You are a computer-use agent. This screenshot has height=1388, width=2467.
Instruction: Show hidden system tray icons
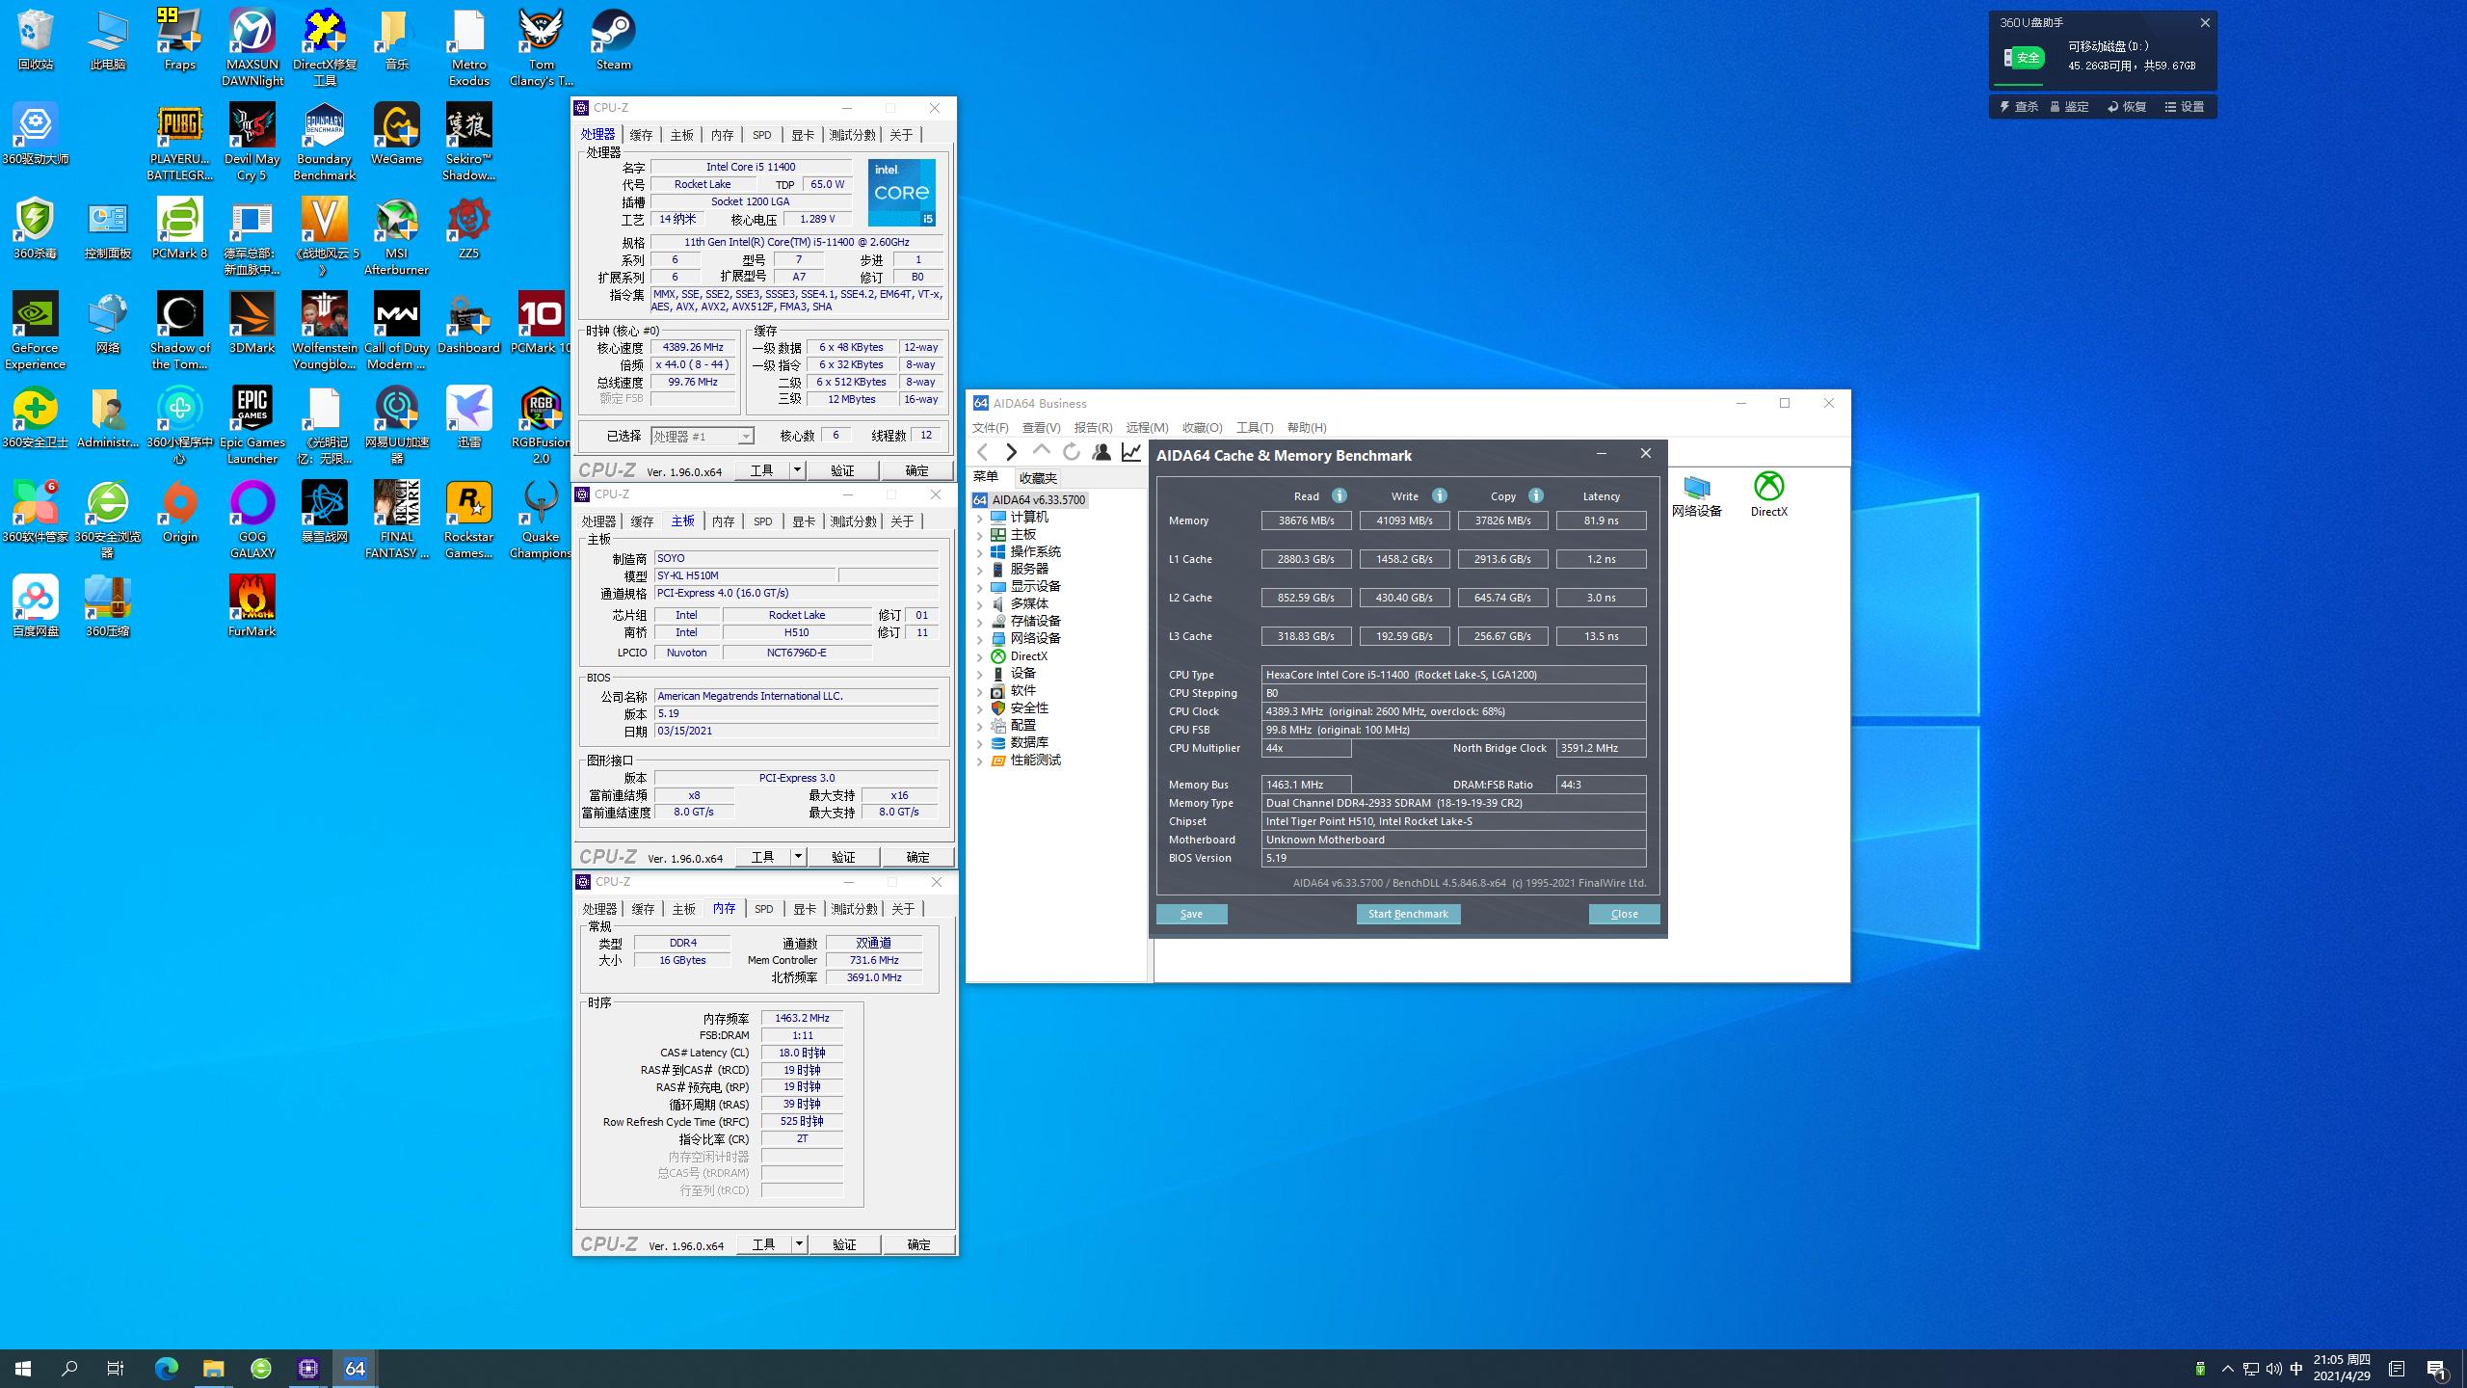[2227, 1369]
